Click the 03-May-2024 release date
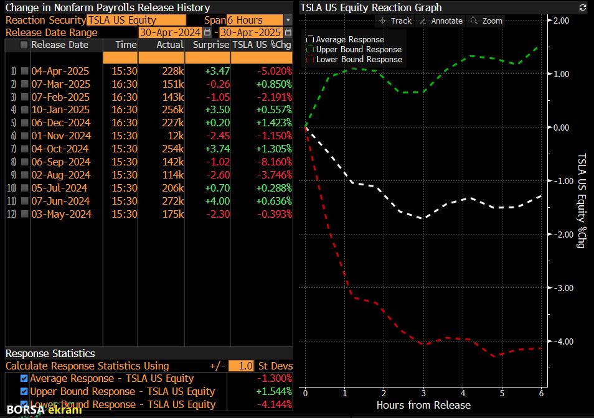The height and width of the screenshot is (418, 594). click(x=62, y=215)
